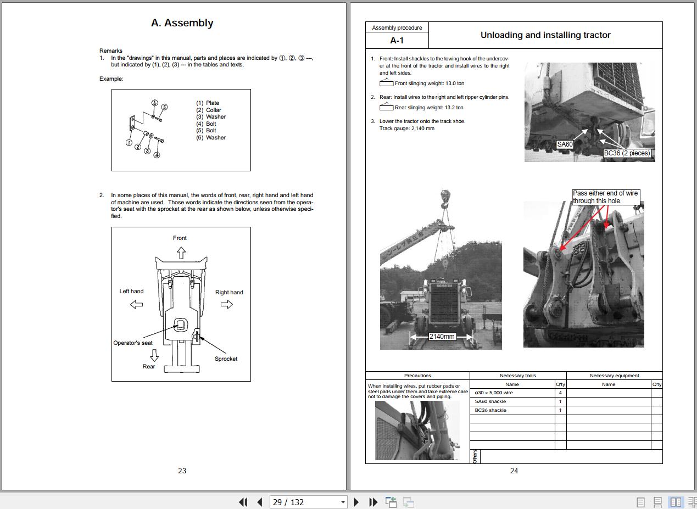
Task: Click the 'A-1' procedure code
Action: click(x=397, y=40)
